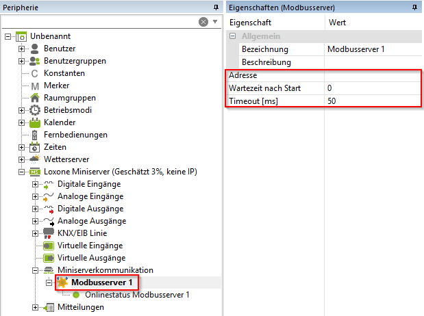Click the Virtuelle Ausgänge icon

click(49, 258)
